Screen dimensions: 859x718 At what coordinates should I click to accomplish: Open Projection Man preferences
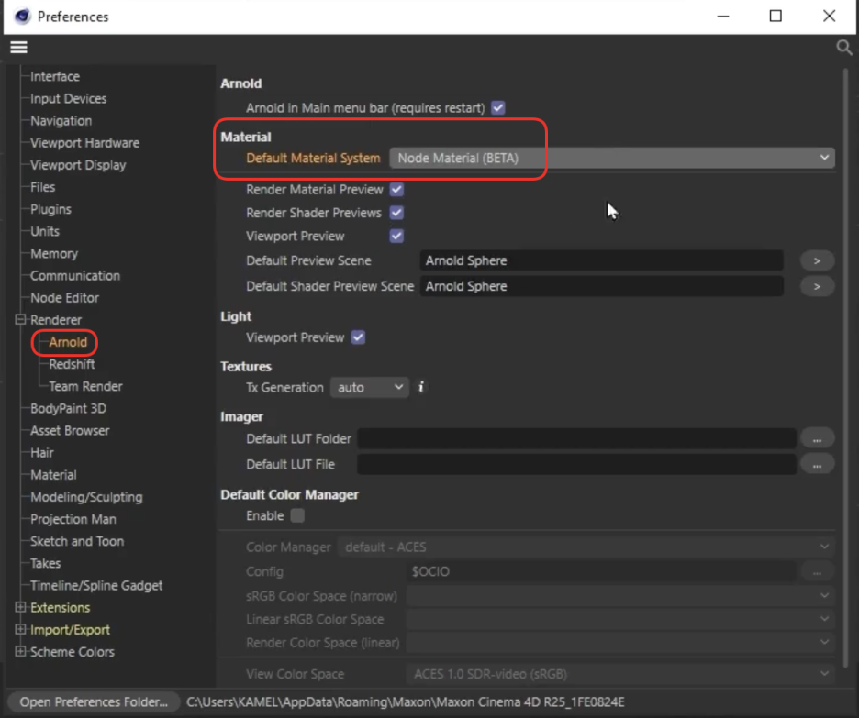pos(73,519)
